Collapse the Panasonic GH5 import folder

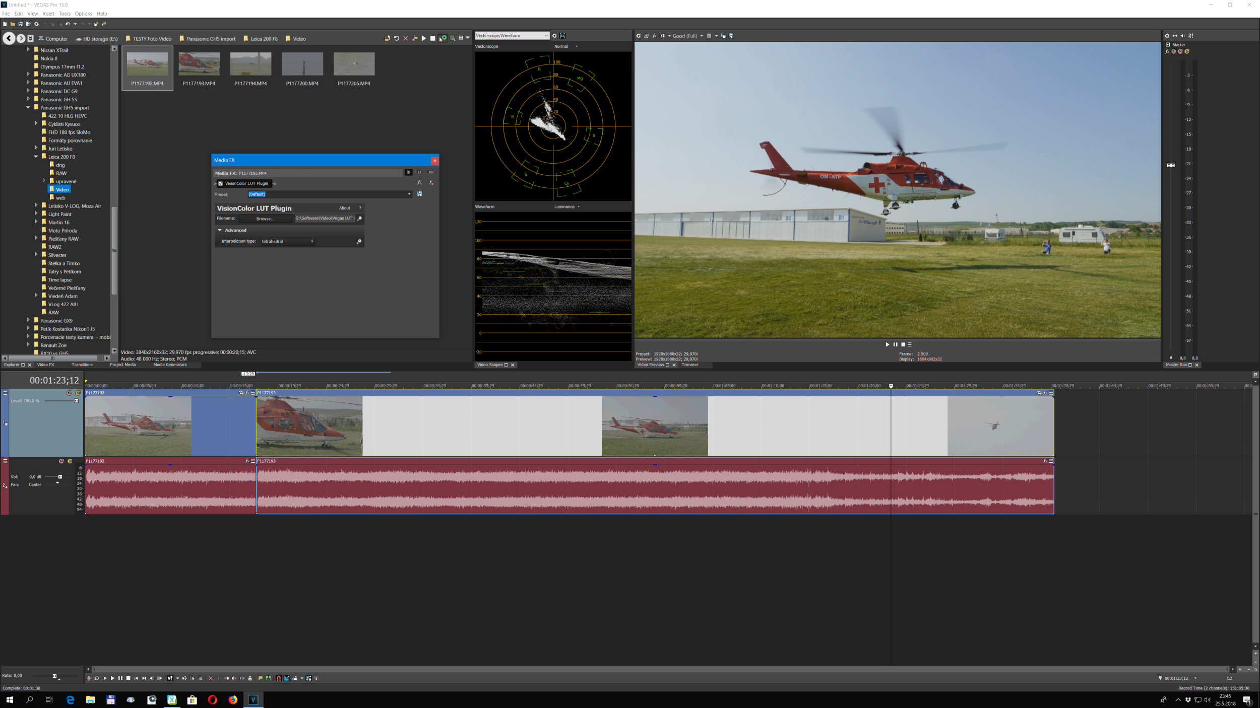point(28,108)
